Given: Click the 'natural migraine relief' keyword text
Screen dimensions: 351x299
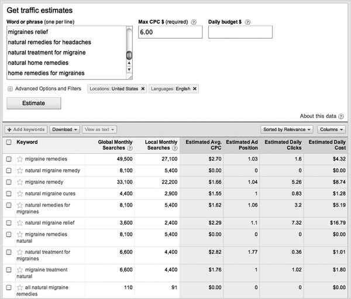Looking at the screenshot, I should click(50, 223).
